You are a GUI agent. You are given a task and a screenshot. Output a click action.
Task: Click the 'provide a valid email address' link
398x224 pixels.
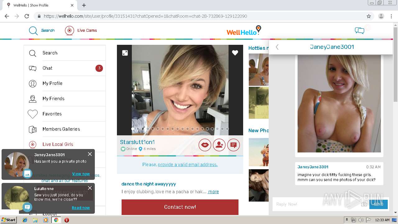click(188, 165)
